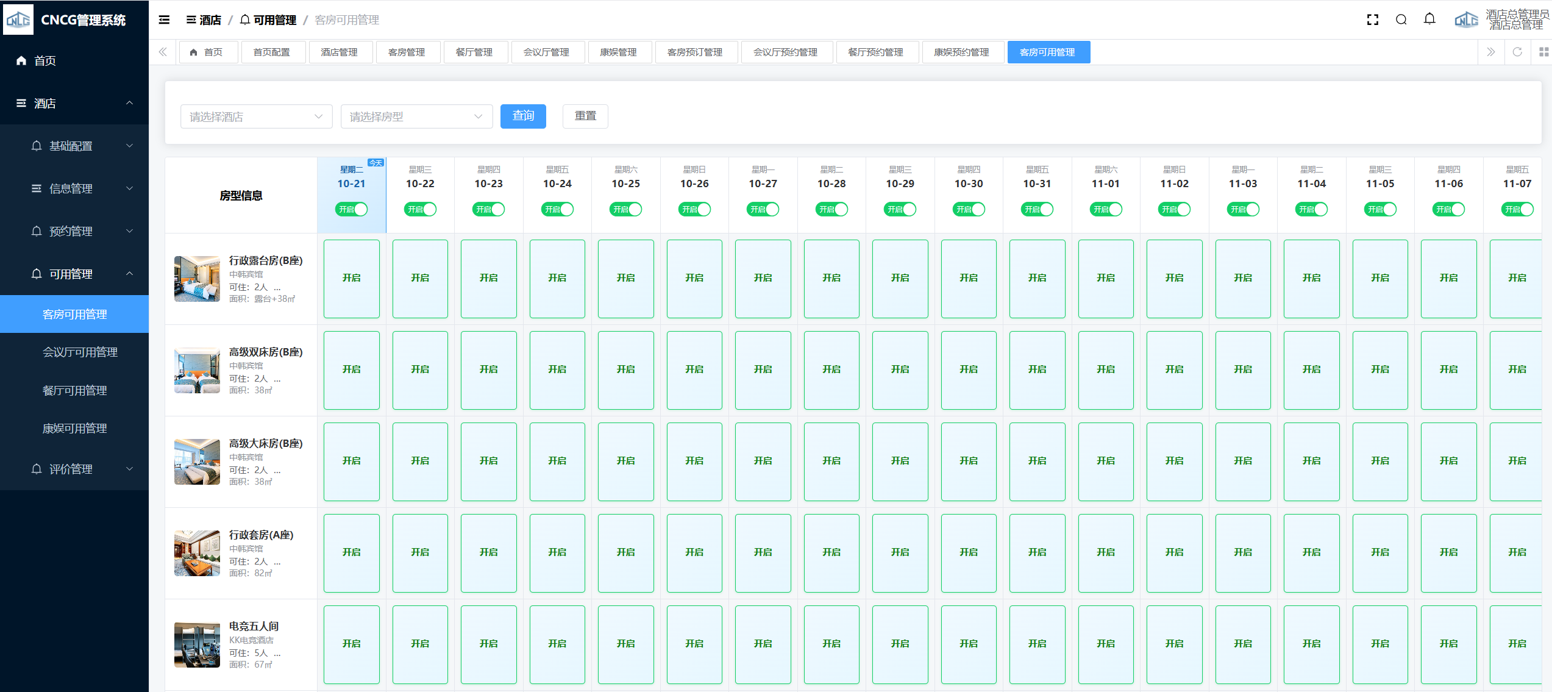Open notifications bell in top bar
Viewport: 1552px width, 692px height.
[1429, 20]
